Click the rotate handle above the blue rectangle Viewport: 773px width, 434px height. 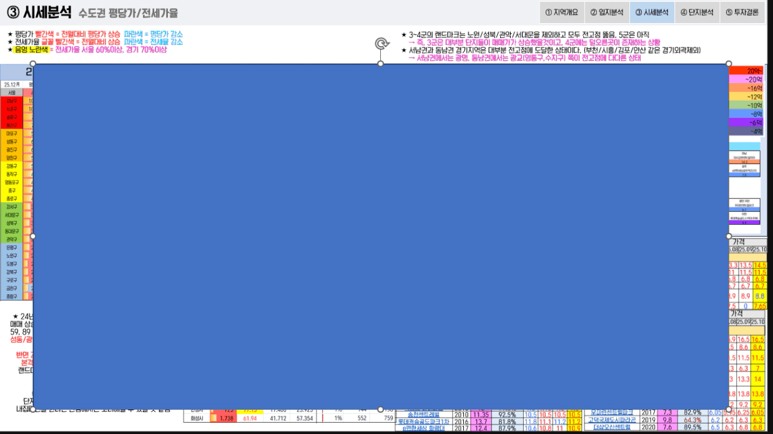click(x=381, y=44)
